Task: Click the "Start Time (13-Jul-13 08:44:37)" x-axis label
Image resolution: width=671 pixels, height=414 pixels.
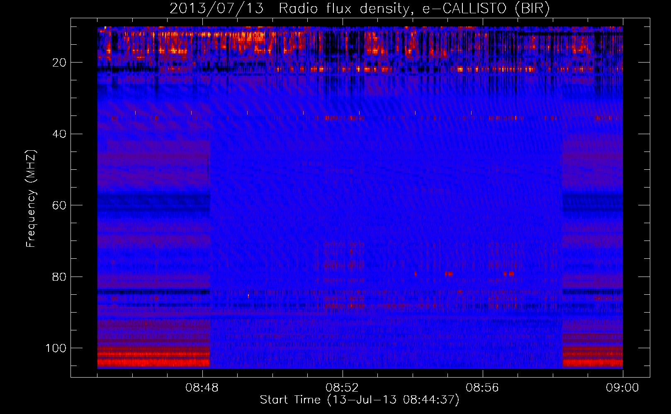Action: click(x=360, y=400)
